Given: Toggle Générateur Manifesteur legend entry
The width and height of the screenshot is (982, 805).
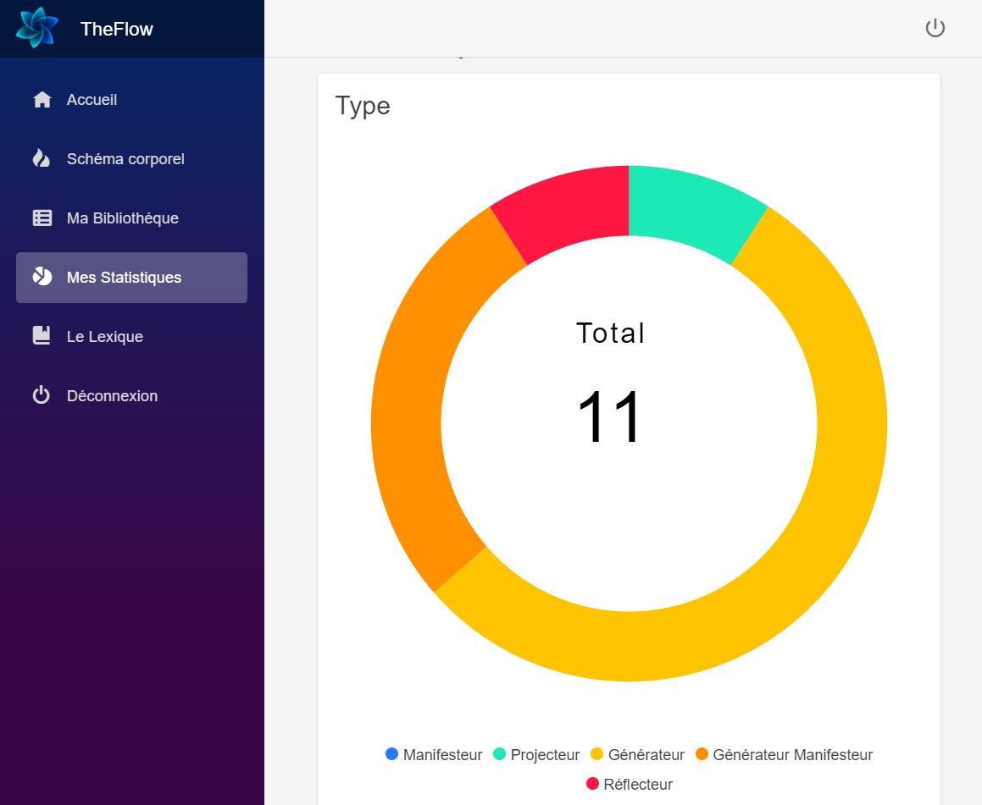Looking at the screenshot, I should click(784, 754).
